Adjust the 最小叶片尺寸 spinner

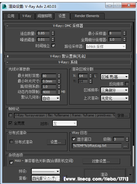pyautogui.click(x=59, y=81)
